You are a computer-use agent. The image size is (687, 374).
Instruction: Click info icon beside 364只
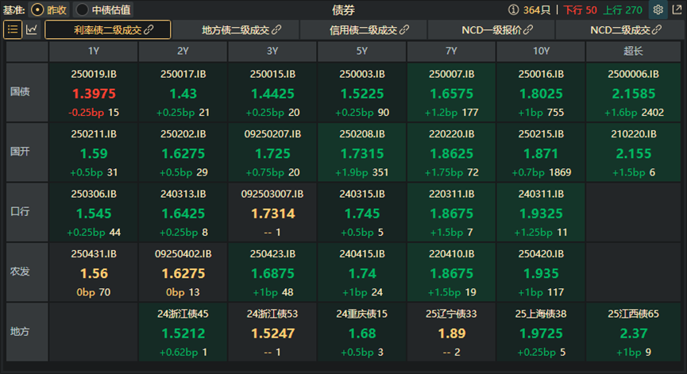[x=513, y=10]
